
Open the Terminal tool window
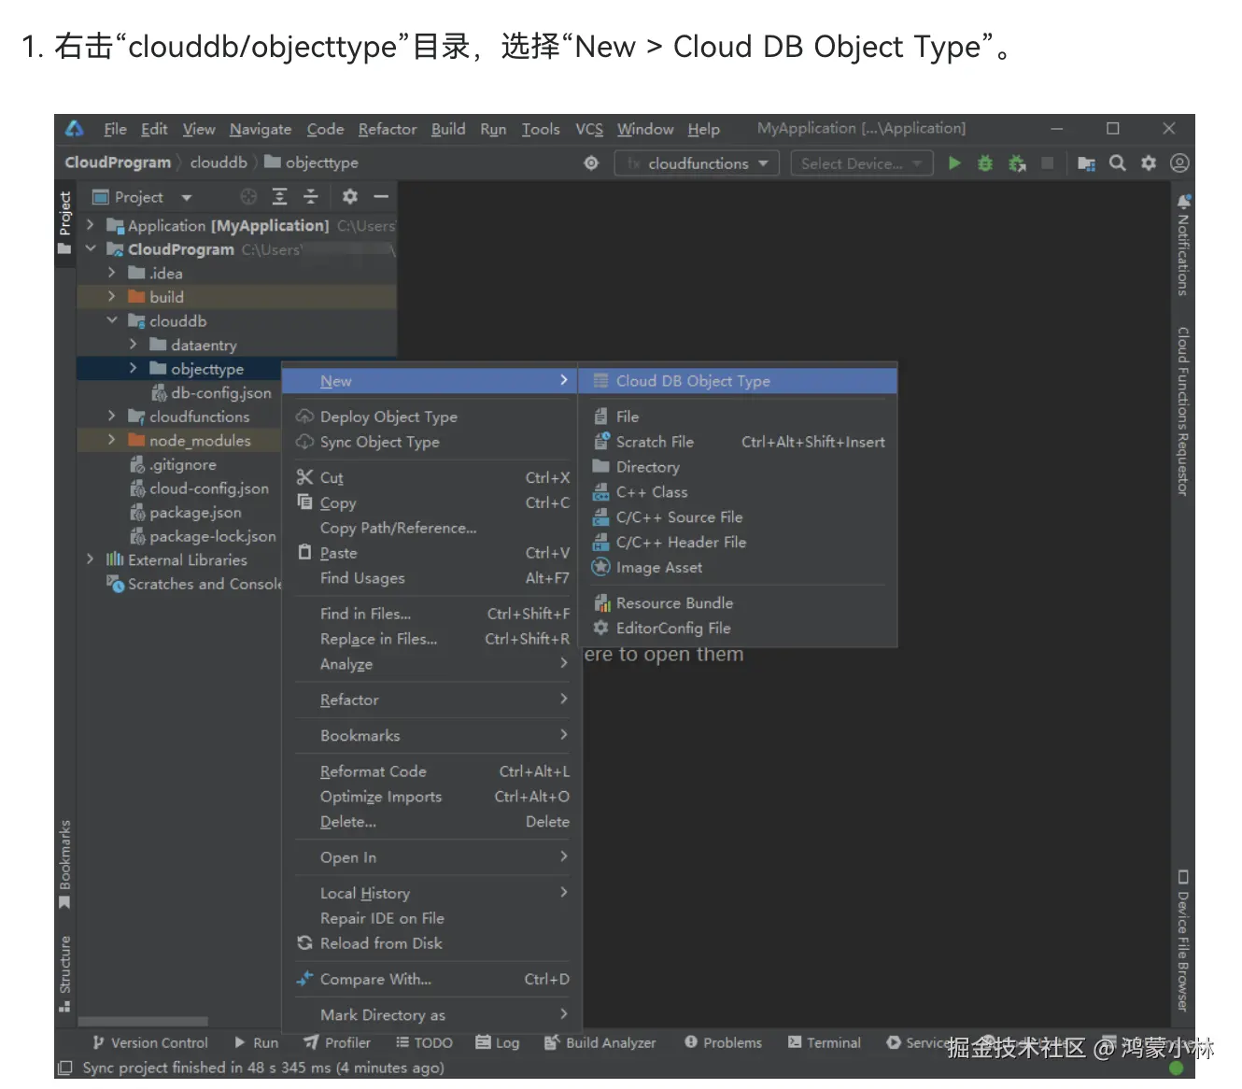825,1043
